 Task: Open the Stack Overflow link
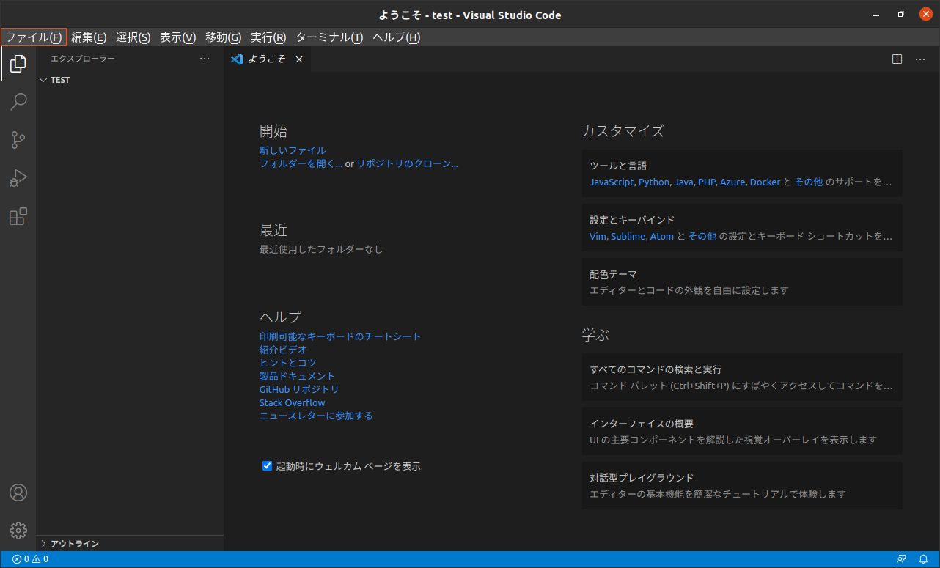pyautogui.click(x=293, y=402)
